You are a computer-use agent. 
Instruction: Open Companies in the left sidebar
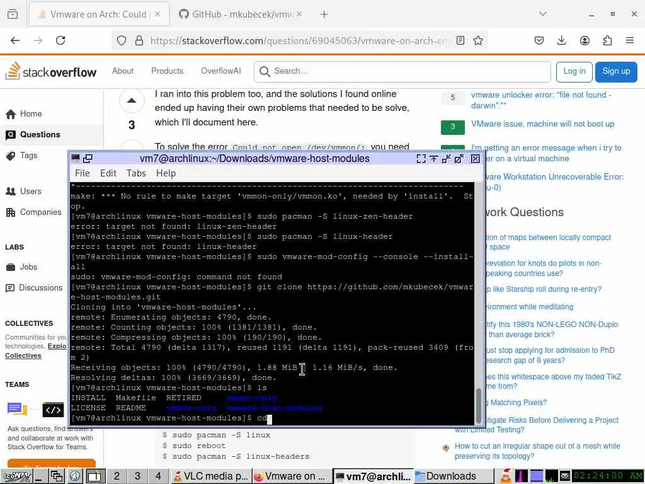tap(33, 212)
